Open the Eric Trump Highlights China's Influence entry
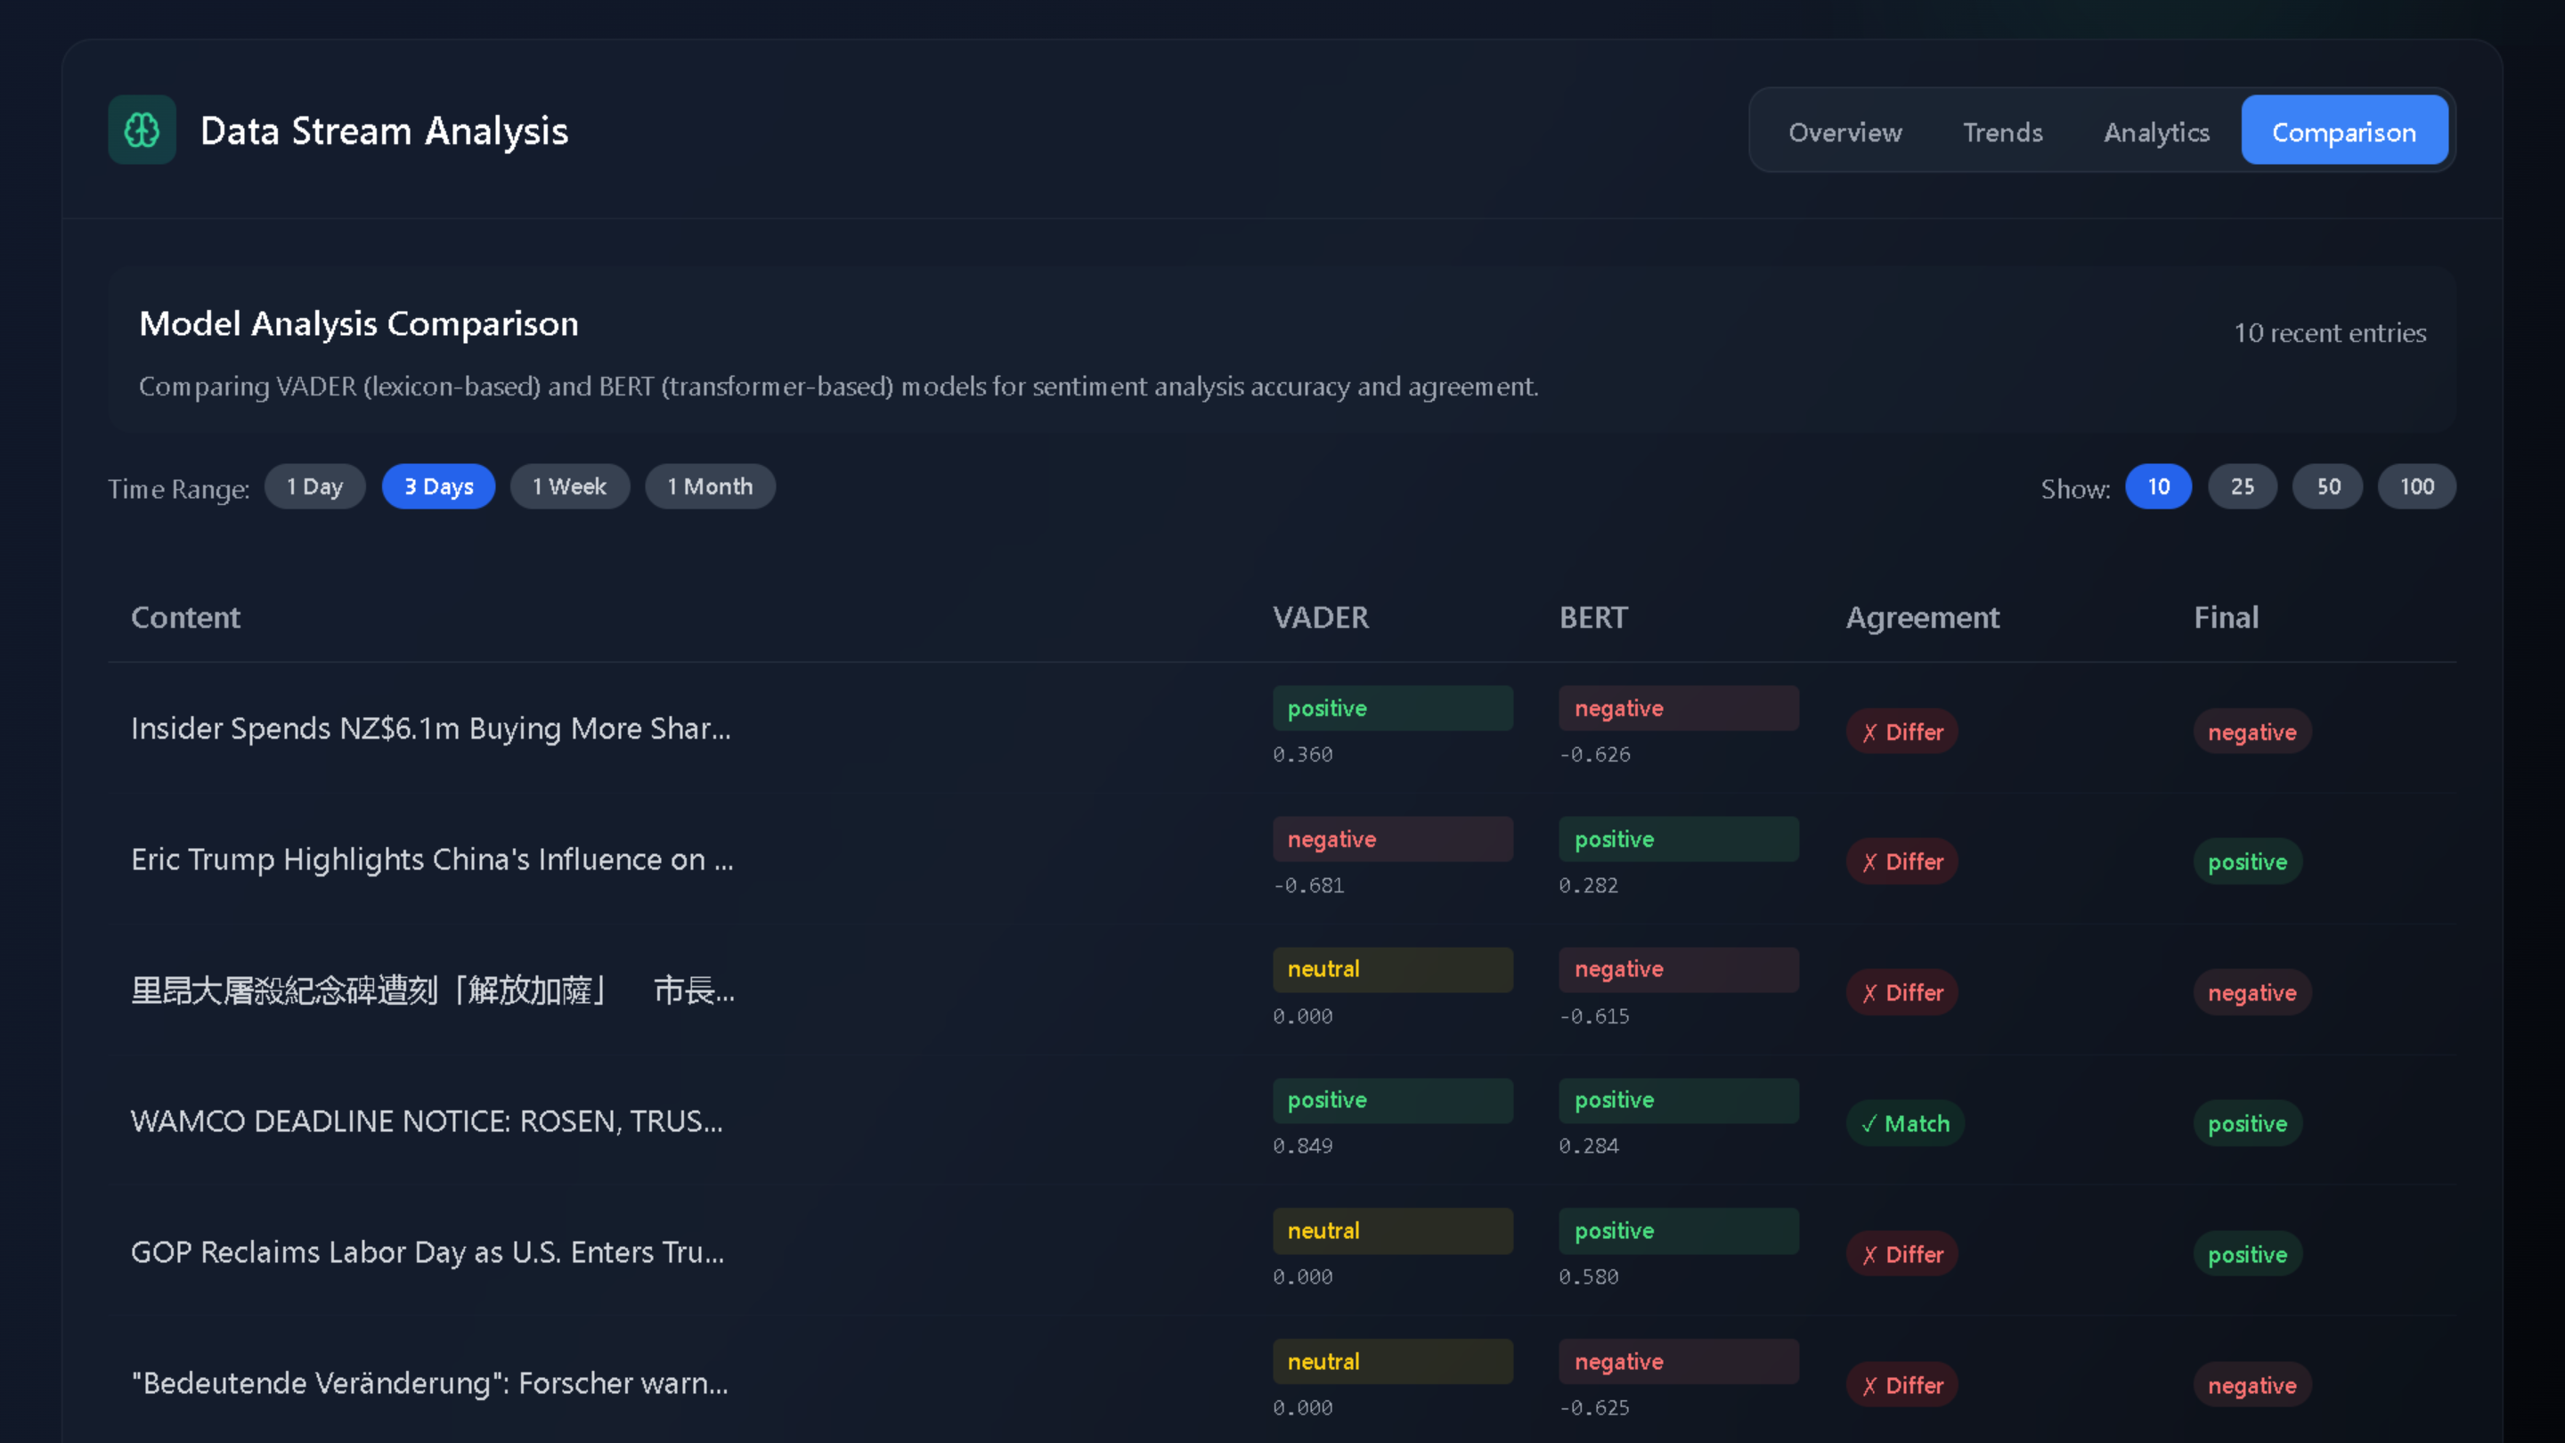Viewport: 2565px width, 1443px height. 432,860
